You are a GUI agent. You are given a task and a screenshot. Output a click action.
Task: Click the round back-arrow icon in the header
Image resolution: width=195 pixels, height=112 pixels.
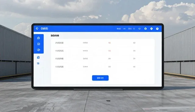(145, 29)
